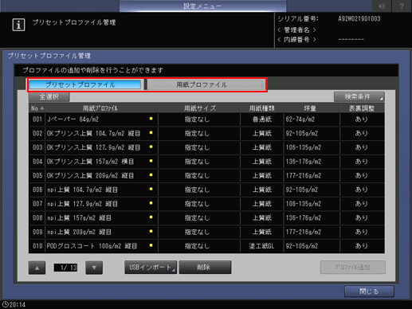Viewport: 412px width, 309px height.
Task: Switch to 用紙プロファイル tab
Action: point(206,84)
